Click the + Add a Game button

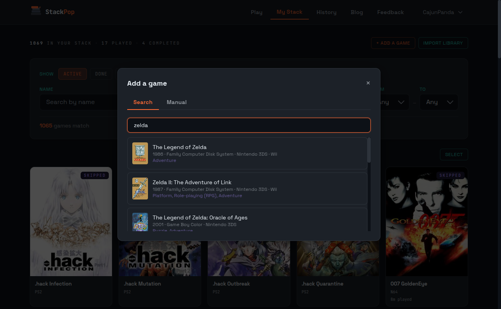393,43
